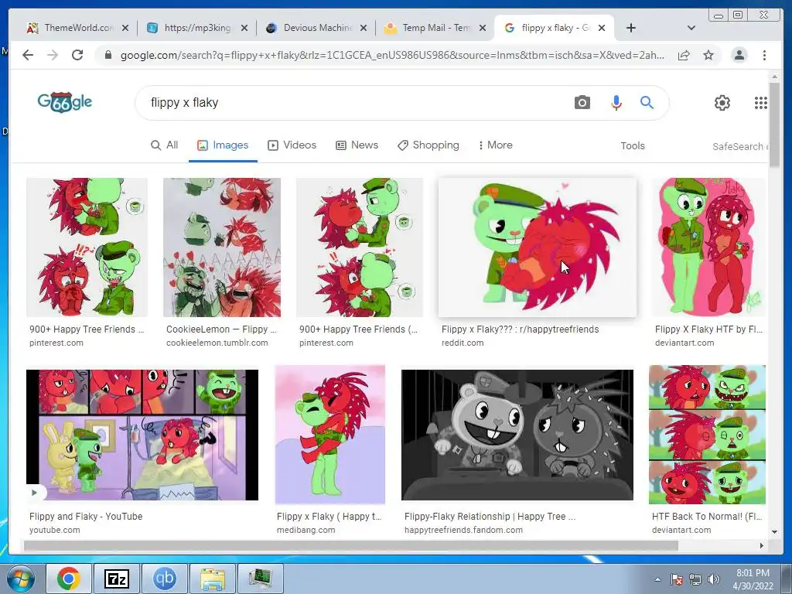Expand the tab search chevron
Viewport: 792px width, 594px height.
(x=691, y=28)
